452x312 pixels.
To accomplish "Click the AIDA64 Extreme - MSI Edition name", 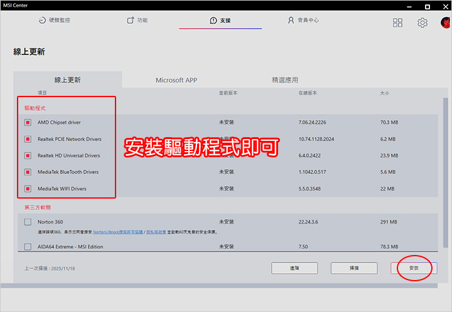I will point(70,247).
